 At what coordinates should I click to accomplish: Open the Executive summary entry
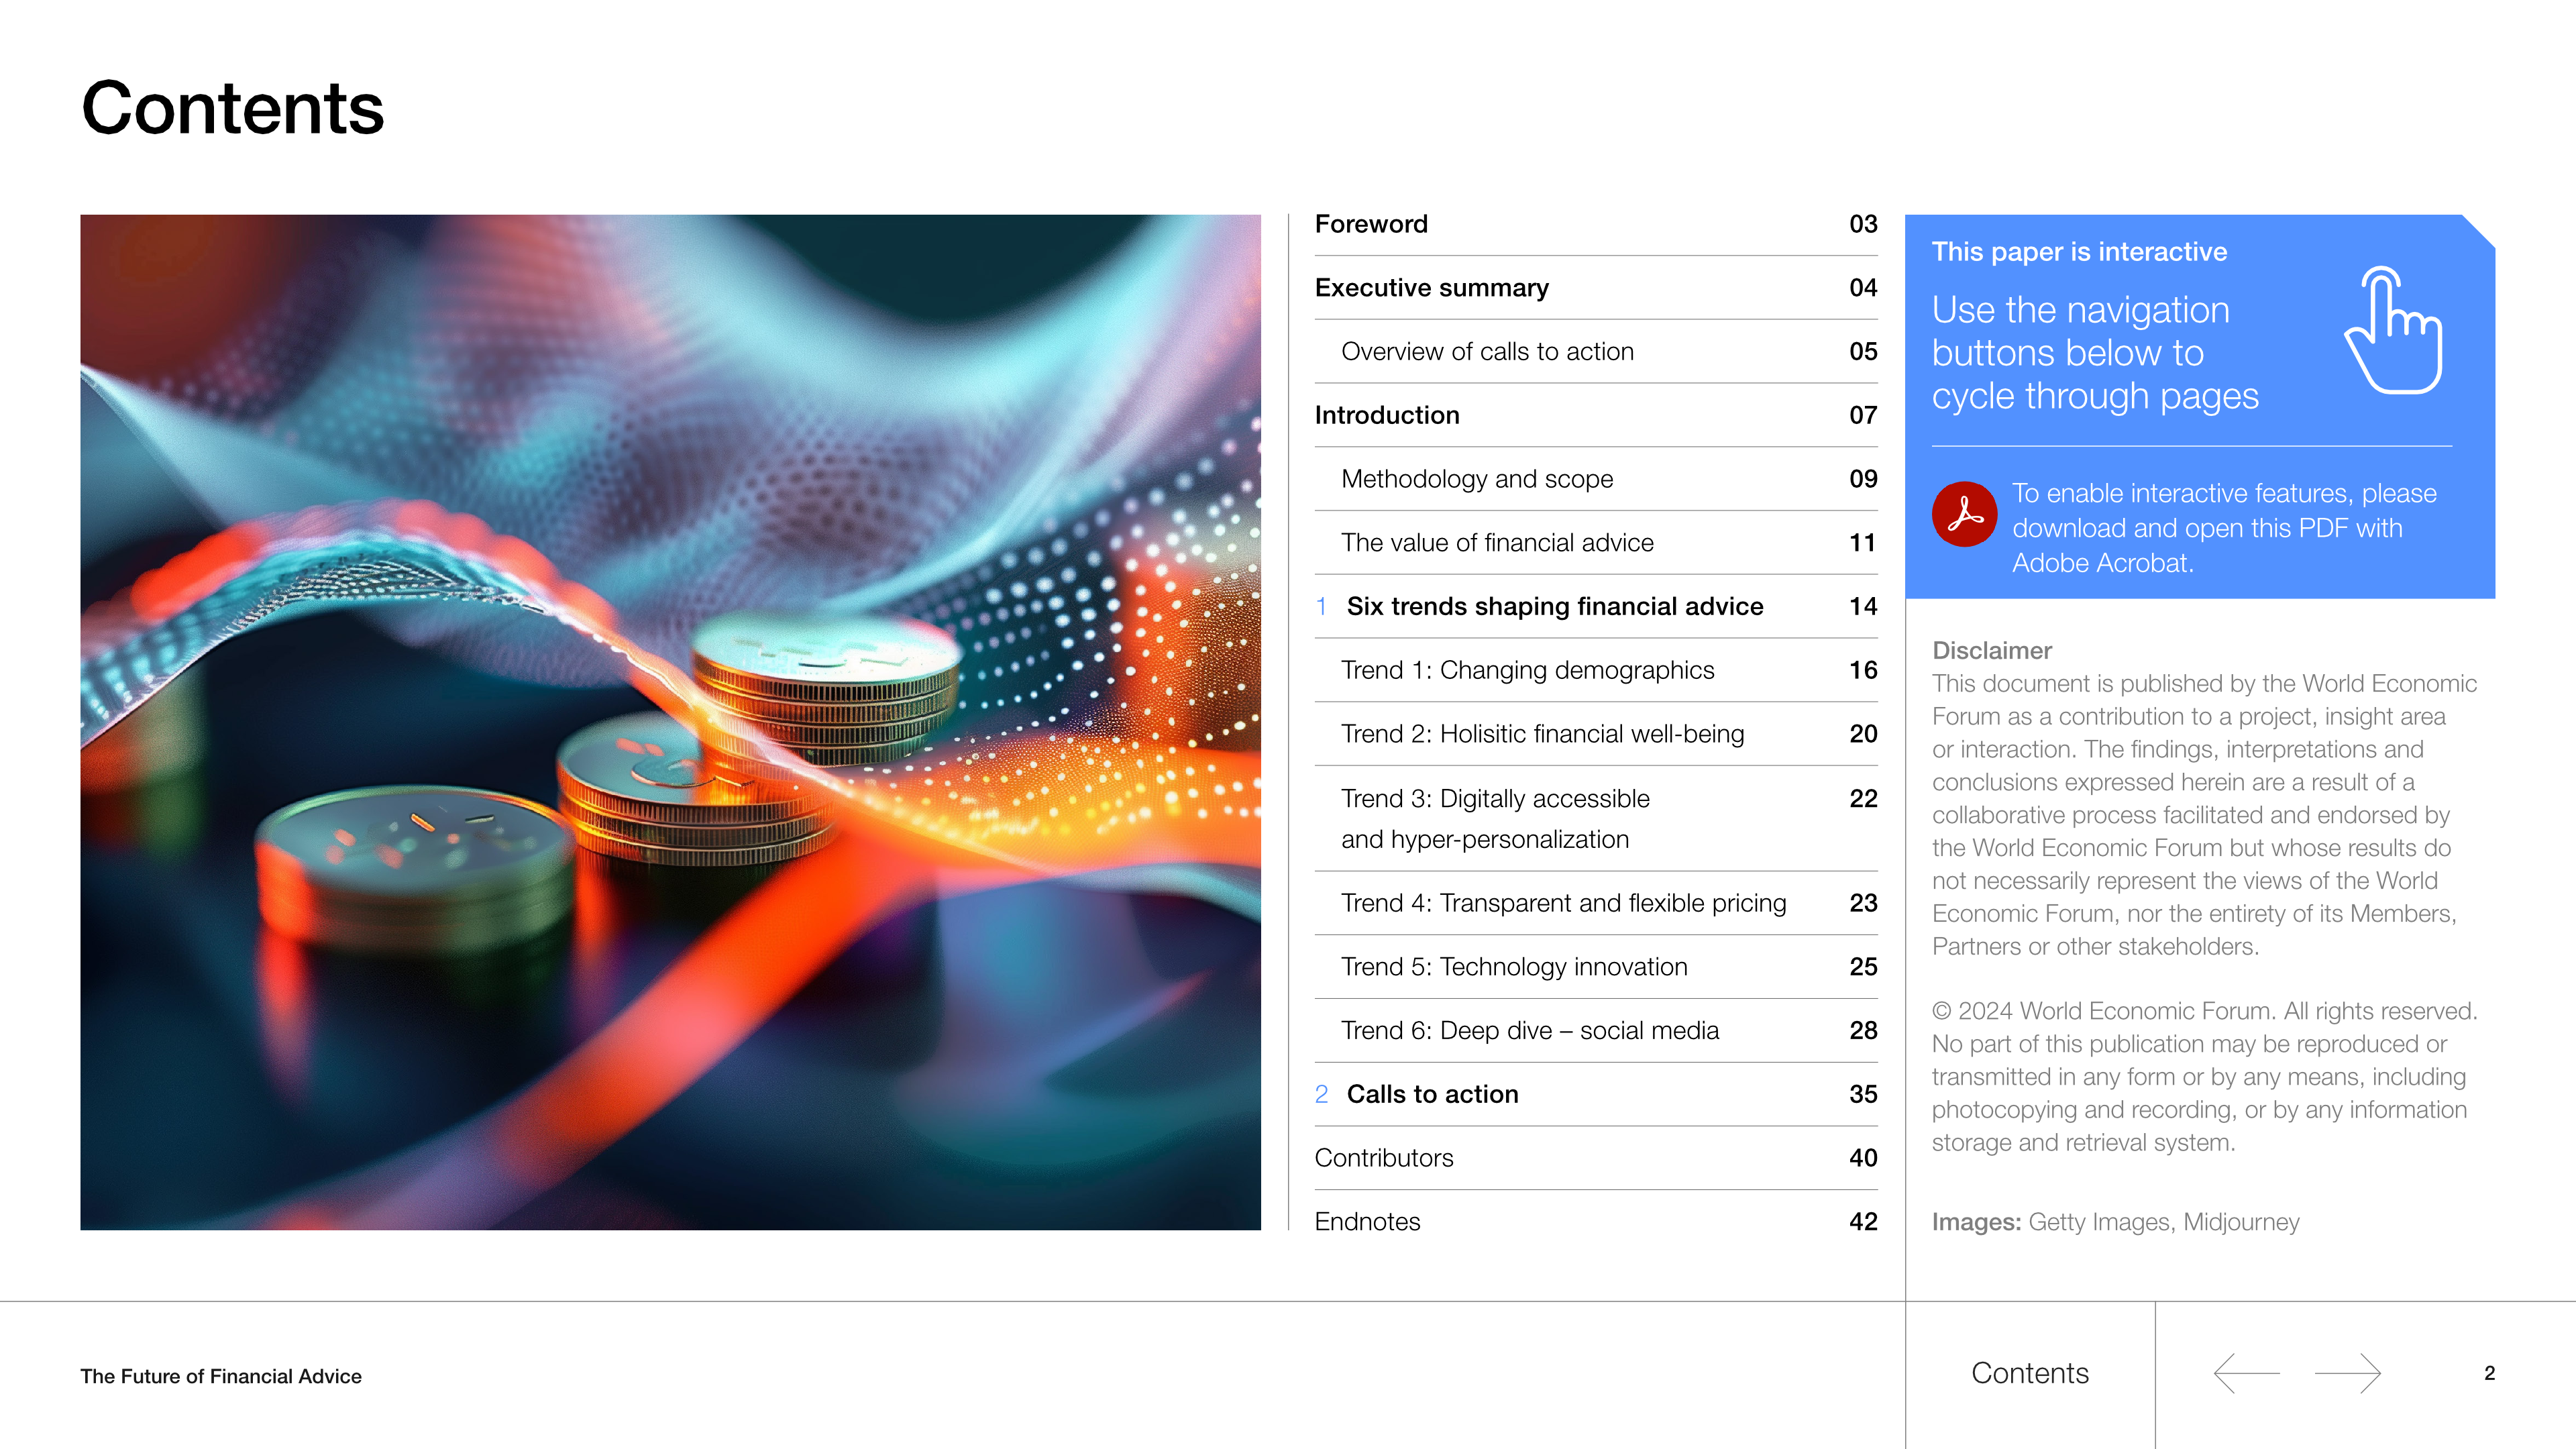point(1596,288)
